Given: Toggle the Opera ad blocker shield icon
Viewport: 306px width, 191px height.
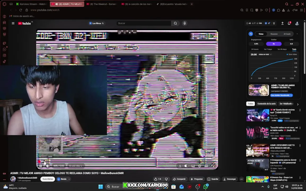Looking at the screenshot, I should [257, 10].
